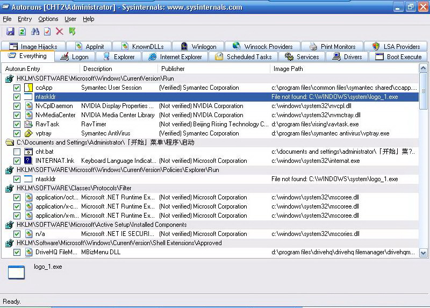This screenshot has width=430, height=308.
Task: Open the Entry menu
Action: (25, 19)
